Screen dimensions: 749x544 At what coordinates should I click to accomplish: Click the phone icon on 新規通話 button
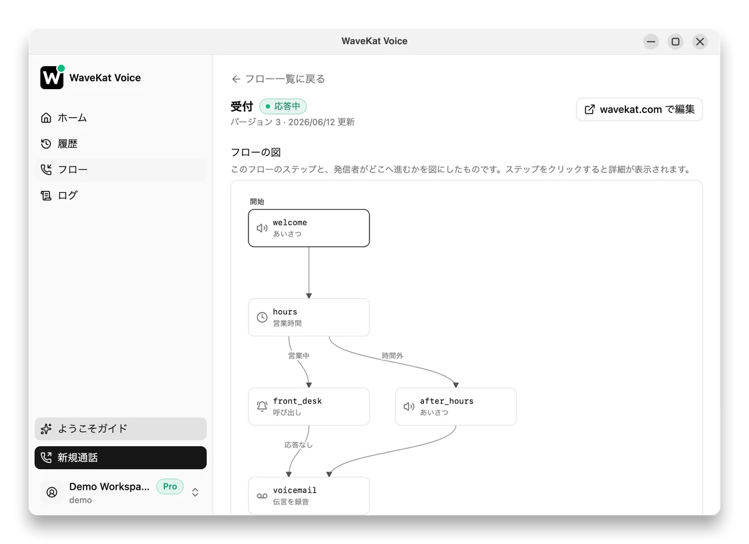[46, 457]
